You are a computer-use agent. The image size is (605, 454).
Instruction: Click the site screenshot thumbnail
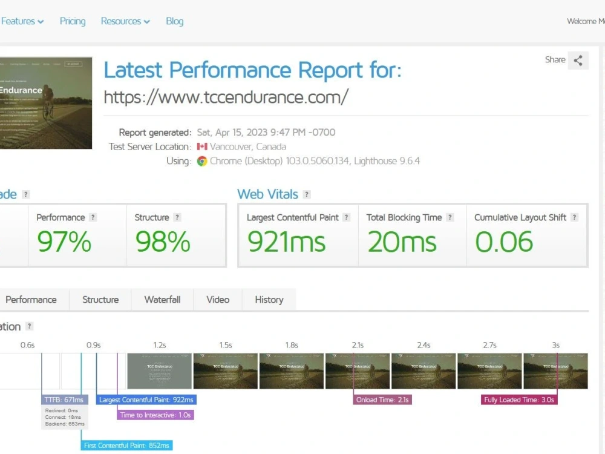45,103
